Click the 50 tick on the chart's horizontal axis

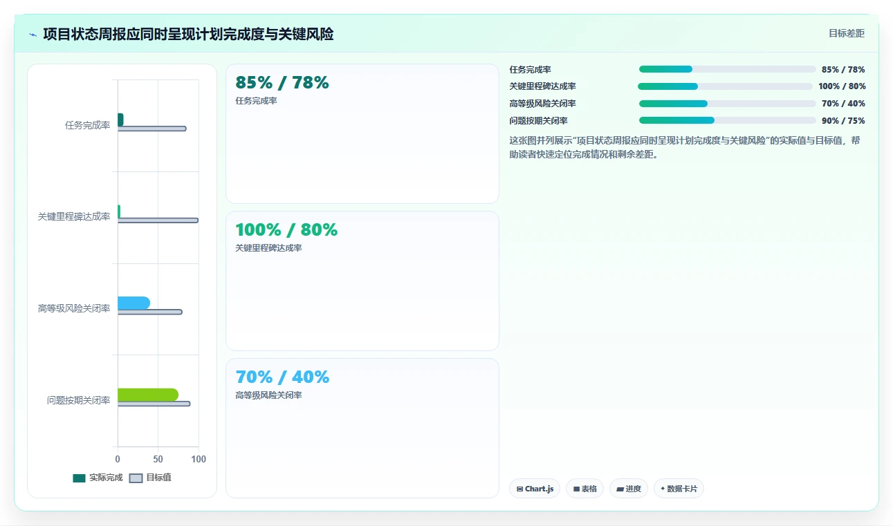(158, 460)
